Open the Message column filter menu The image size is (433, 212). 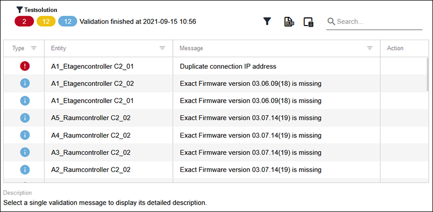coord(369,48)
